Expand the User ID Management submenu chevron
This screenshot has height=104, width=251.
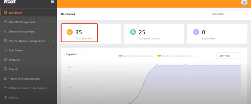(x=53, y=22)
